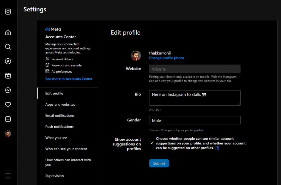The width and height of the screenshot is (281, 185).
Task: Uncheck show account suggestions on profiles
Action: (x=151, y=143)
